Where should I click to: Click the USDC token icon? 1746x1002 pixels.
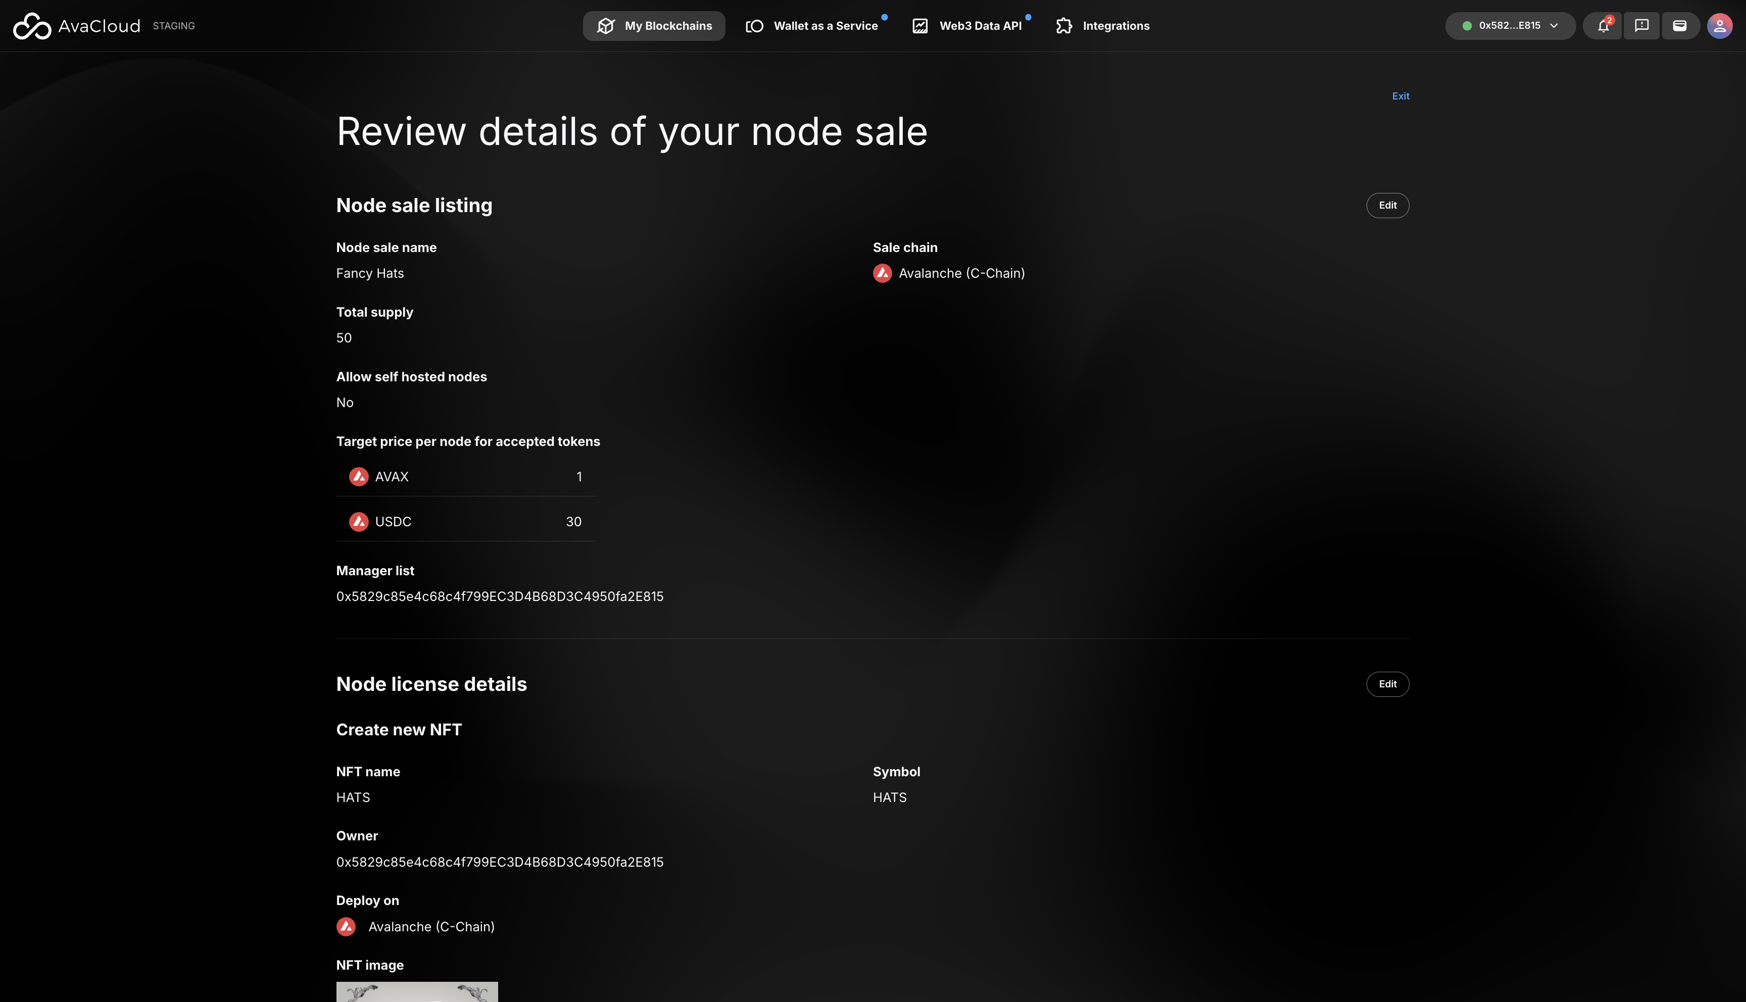359,522
